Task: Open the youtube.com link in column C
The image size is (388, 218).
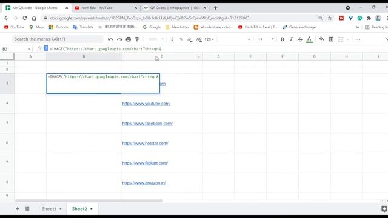Action: 146,104
